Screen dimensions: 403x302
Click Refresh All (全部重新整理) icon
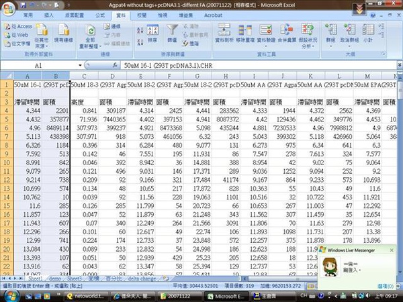click(x=90, y=32)
